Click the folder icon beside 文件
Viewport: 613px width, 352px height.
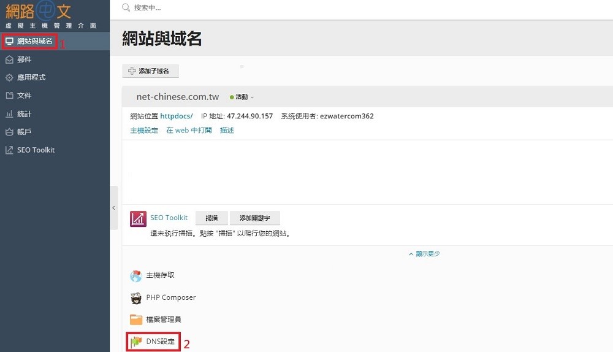tap(9, 96)
